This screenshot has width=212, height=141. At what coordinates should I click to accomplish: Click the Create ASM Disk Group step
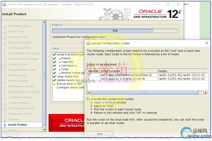(22, 70)
